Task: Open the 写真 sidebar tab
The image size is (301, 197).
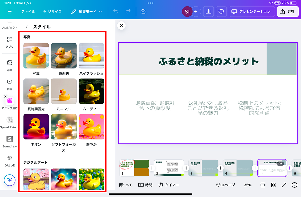Action: pyautogui.click(x=10, y=66)
